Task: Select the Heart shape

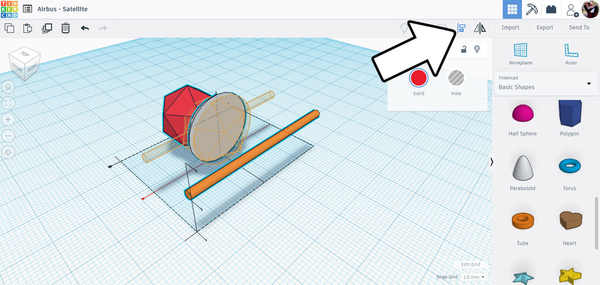Action: (570, 228)
